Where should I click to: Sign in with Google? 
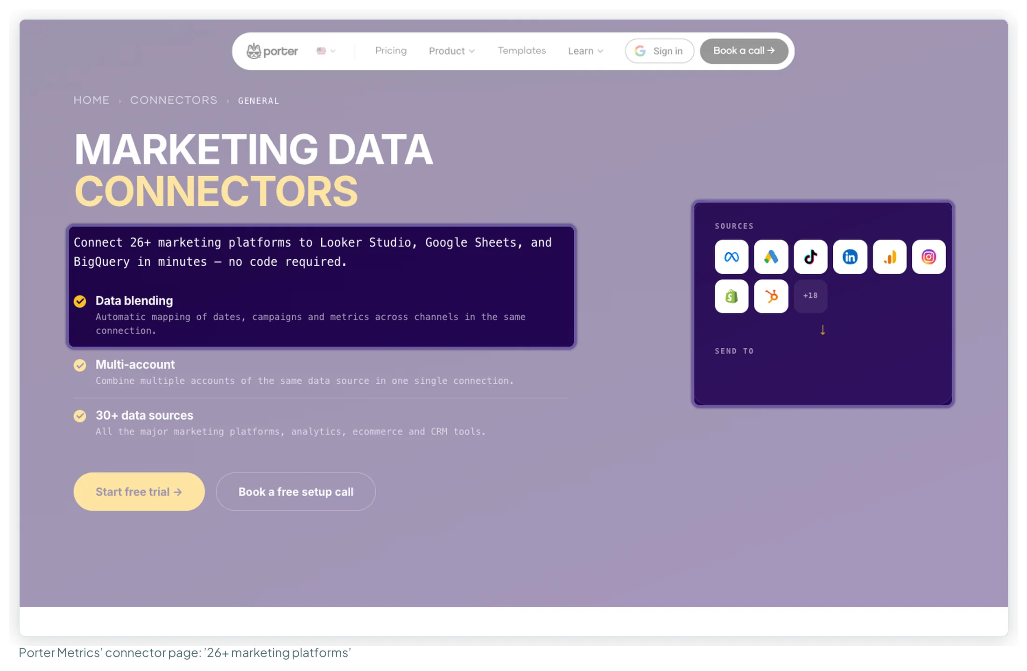[x=659, y=51]
